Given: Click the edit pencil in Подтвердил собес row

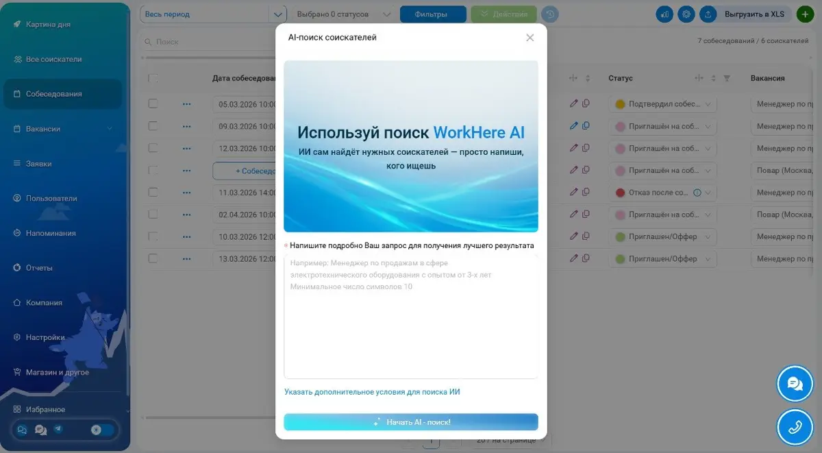Looking at the screenshot, I should click(574, 103).
